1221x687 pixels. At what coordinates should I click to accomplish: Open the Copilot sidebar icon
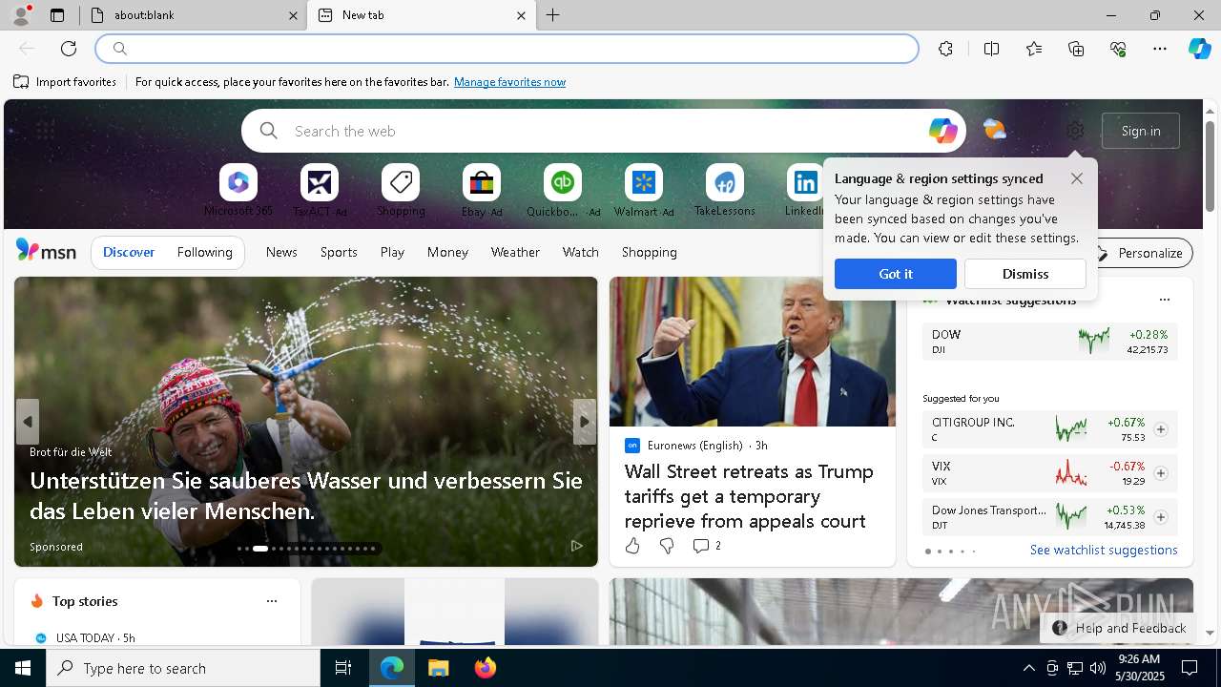[1199, 49]
